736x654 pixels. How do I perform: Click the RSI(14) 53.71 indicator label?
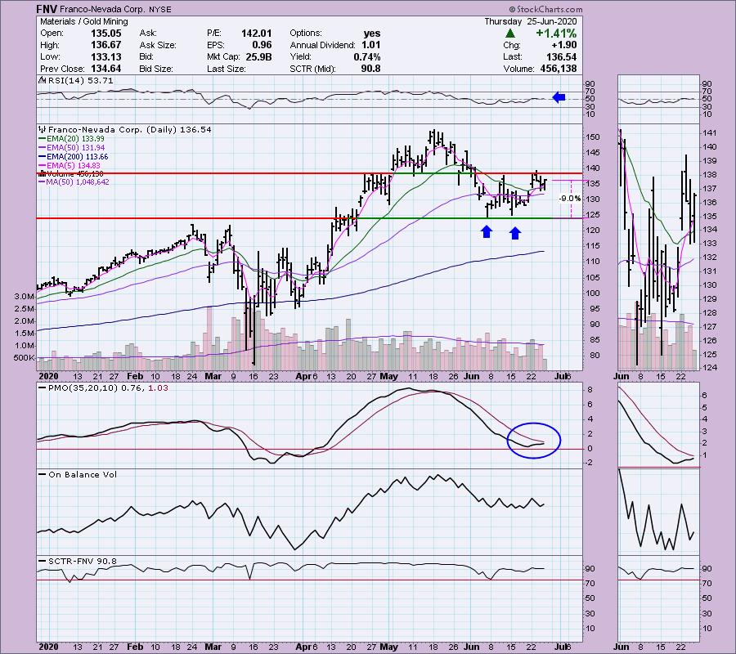(x=81, y=81)
